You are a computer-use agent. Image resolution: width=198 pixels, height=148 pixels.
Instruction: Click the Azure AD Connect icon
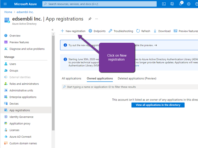point(6,137)
